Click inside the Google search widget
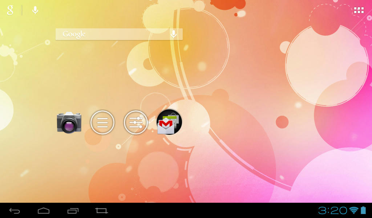The height and width of the screenshot is (218, 372). [119, 34]
